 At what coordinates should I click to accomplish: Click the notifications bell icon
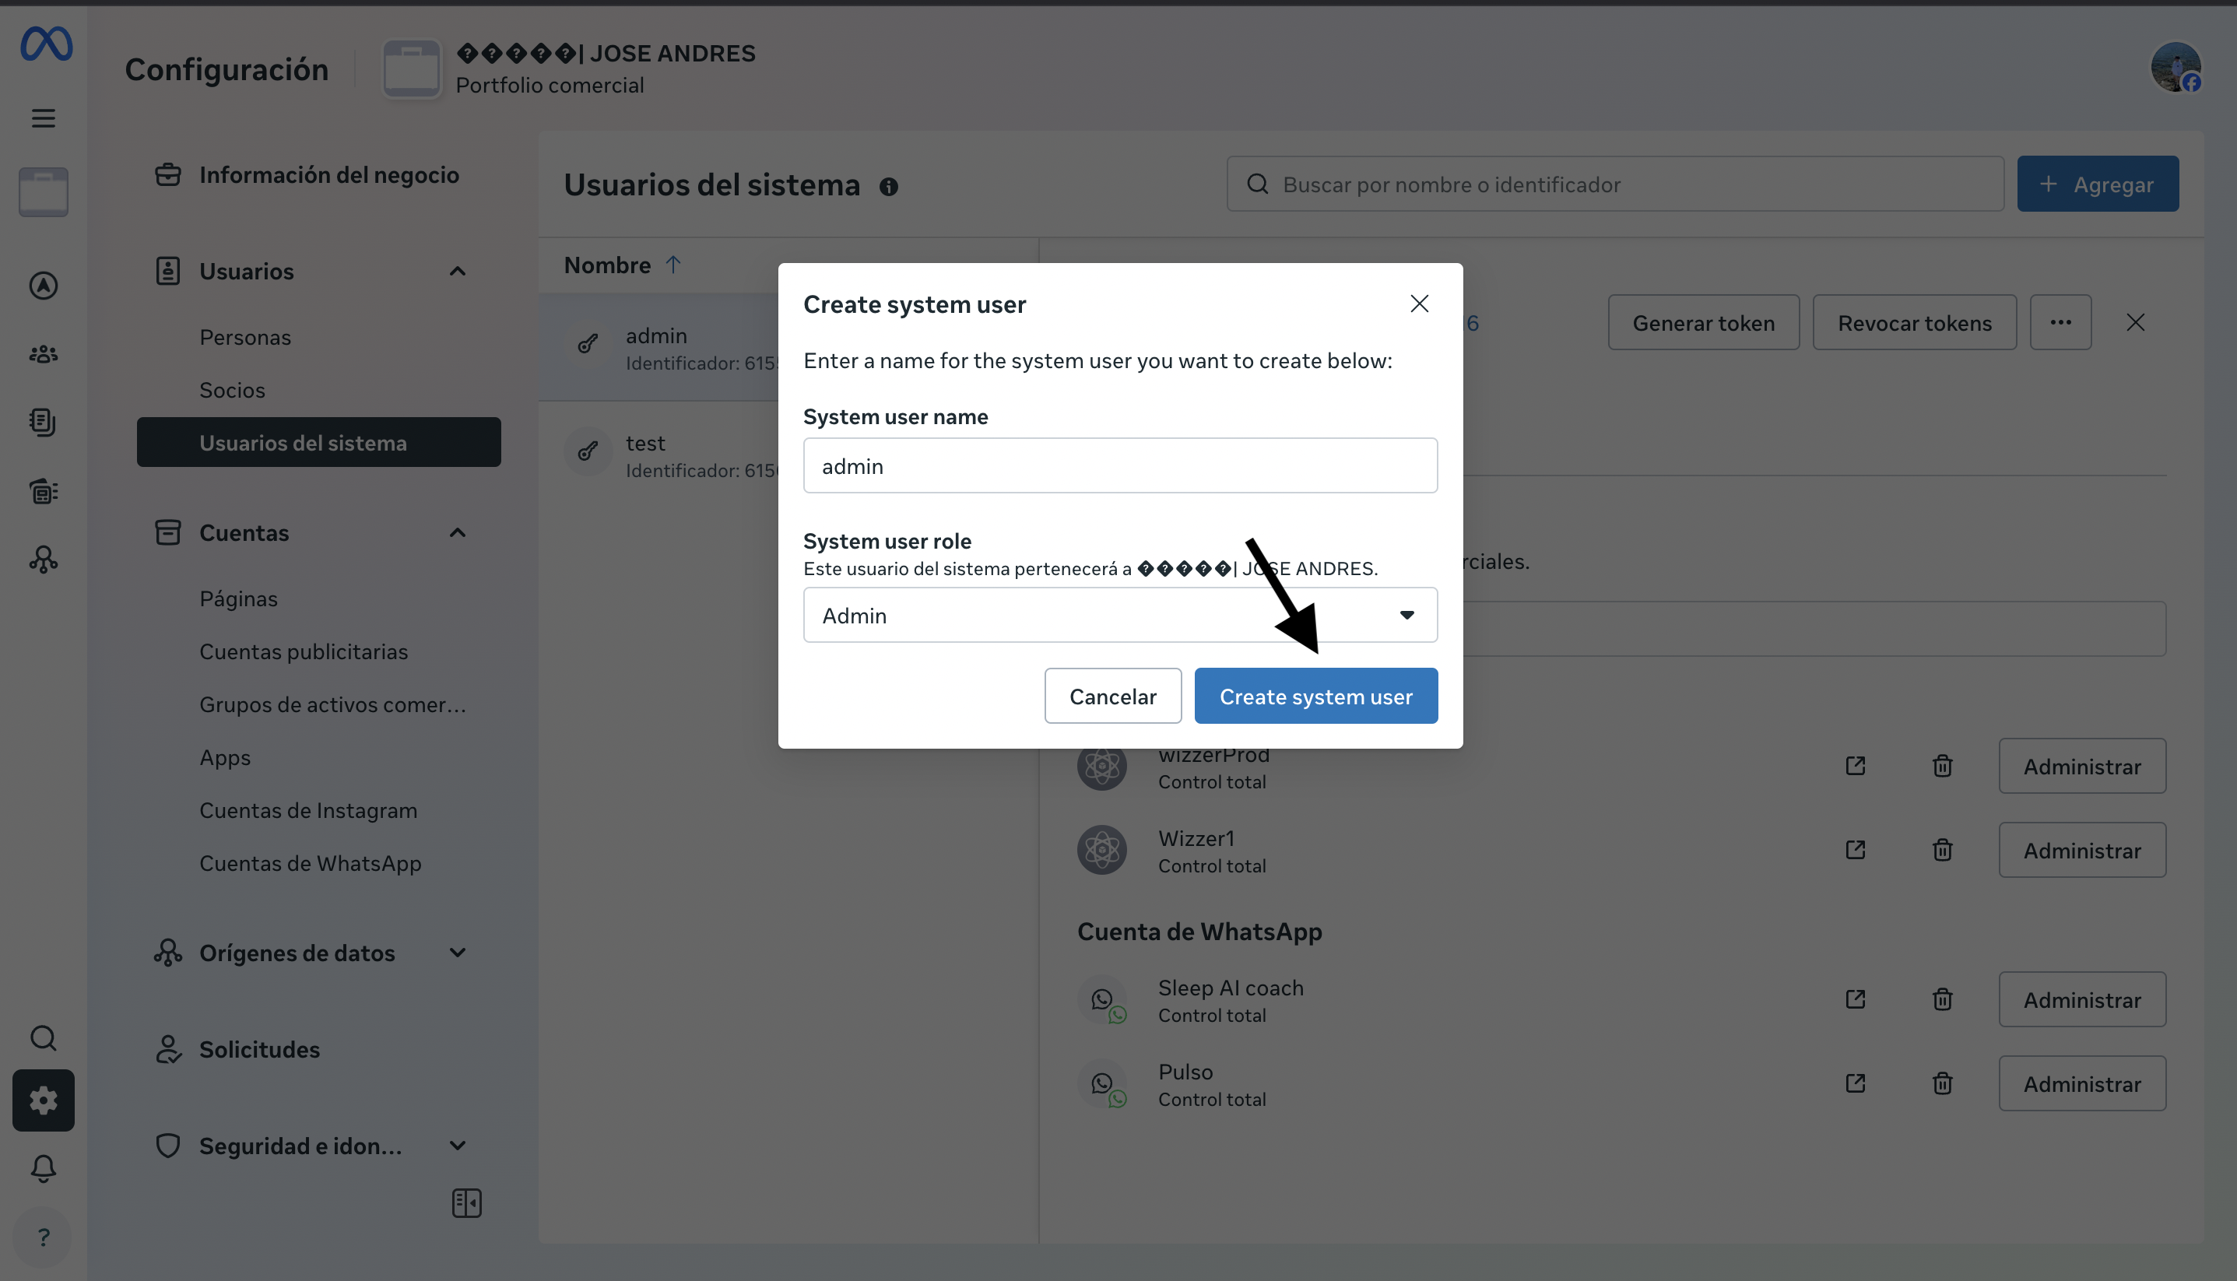point(43,1168)
